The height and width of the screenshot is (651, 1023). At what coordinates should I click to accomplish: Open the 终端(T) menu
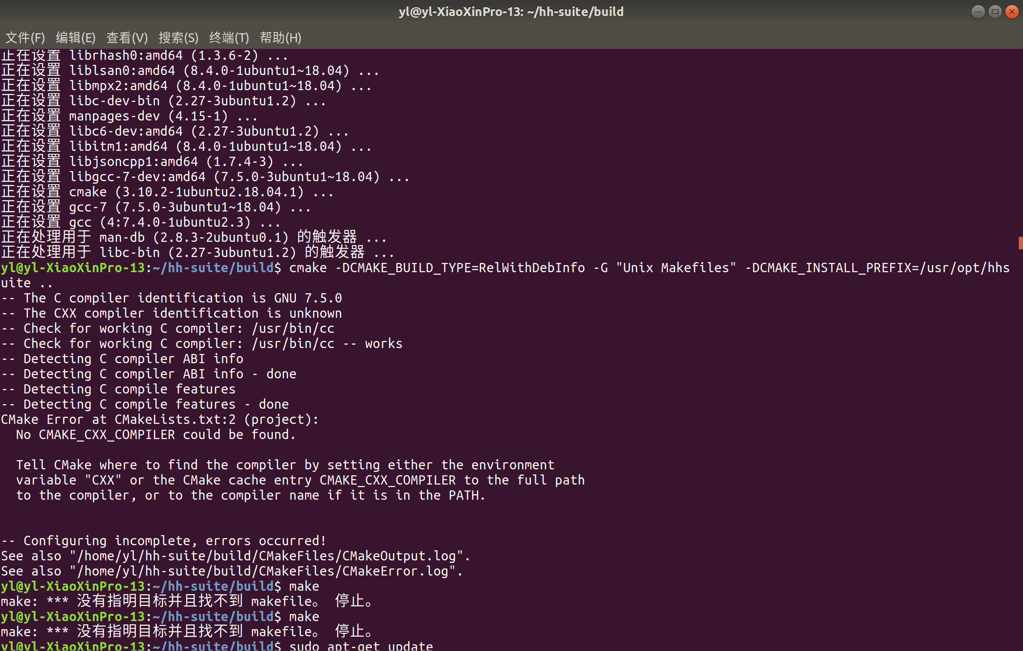click(x=229, y=38)
